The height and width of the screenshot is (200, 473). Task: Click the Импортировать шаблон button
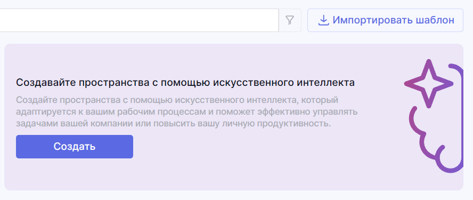tap(385, 20)
